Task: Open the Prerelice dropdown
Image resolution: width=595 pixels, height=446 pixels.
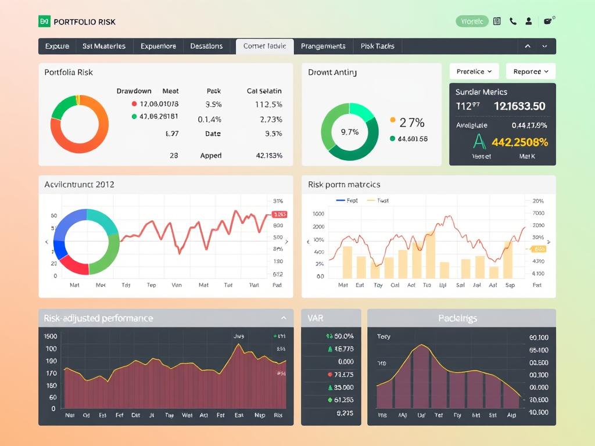Action: click(474, 71)
